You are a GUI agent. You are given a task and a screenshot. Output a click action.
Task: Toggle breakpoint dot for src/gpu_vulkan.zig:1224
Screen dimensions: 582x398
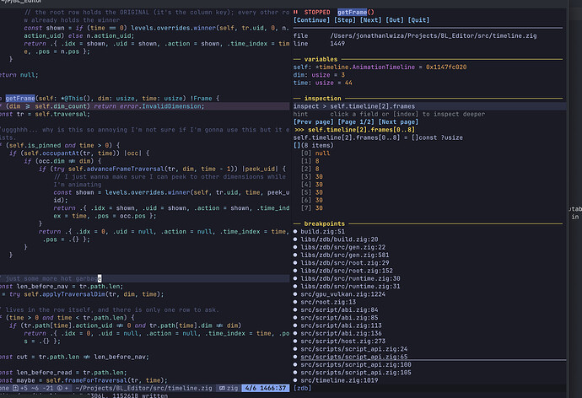[x=295, y=294]
